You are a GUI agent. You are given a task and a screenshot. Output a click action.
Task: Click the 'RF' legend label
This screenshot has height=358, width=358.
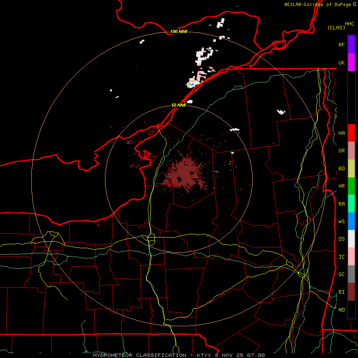[342, 45]
